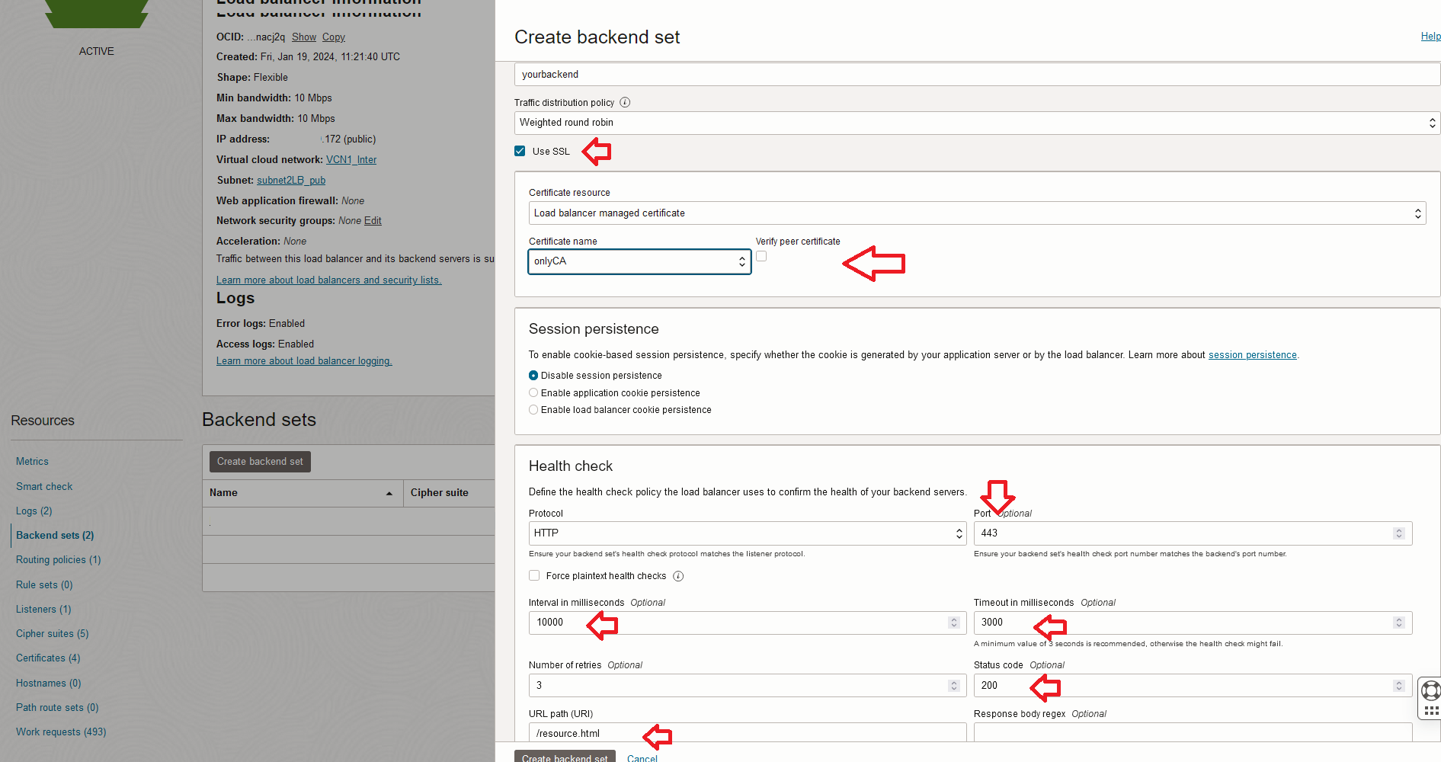This screenshot has width=1441, height=762.
Task: Click the dotted grid handle below lifebuoy
Action: [1431, 710]
